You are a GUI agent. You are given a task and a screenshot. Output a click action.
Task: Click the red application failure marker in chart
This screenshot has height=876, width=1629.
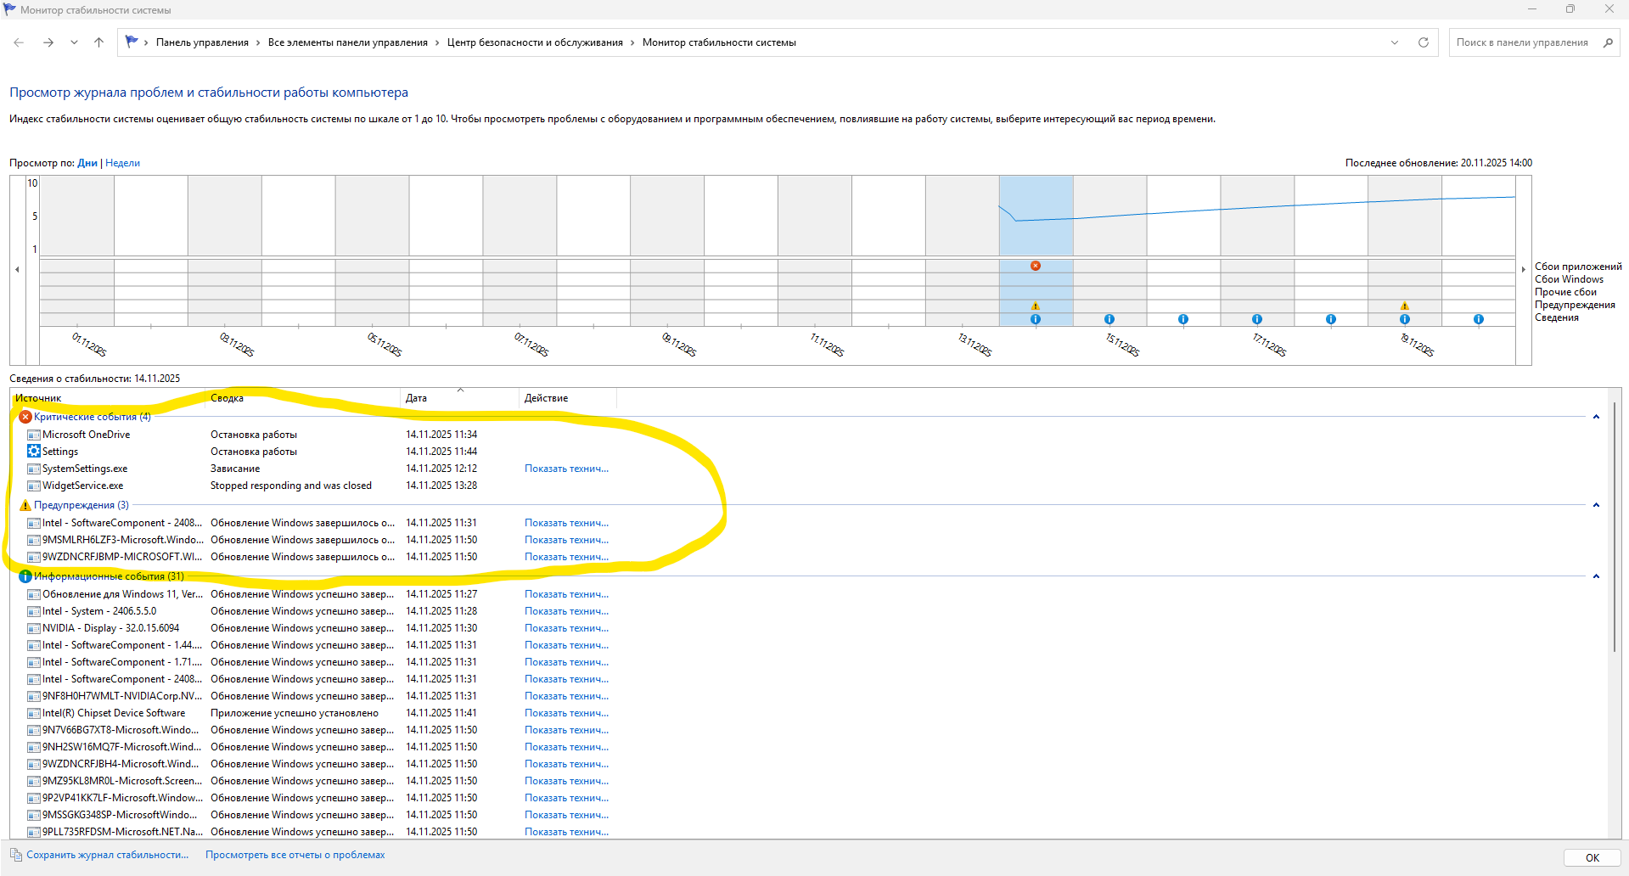[x=1036, y=266]
